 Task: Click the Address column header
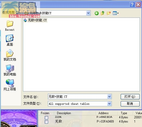click(104, 113)
